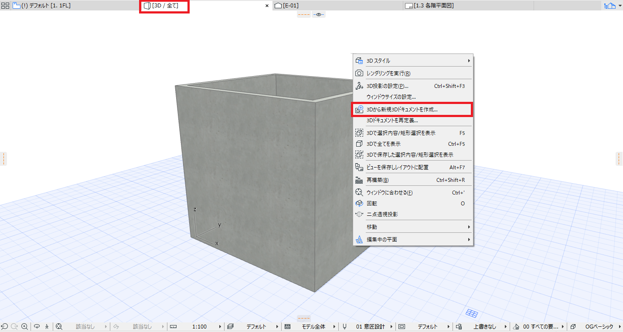Click the zoom-in magnifier icon
Screen dimensions: 623x332
[25, 326]
